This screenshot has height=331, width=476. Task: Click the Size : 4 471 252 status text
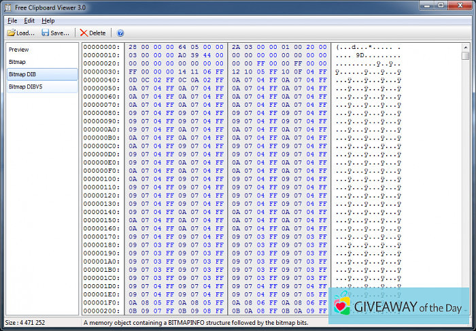(25, 323)
